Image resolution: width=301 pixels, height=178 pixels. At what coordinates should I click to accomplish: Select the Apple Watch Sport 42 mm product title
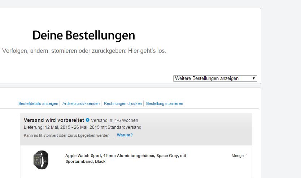coord(126,158)
